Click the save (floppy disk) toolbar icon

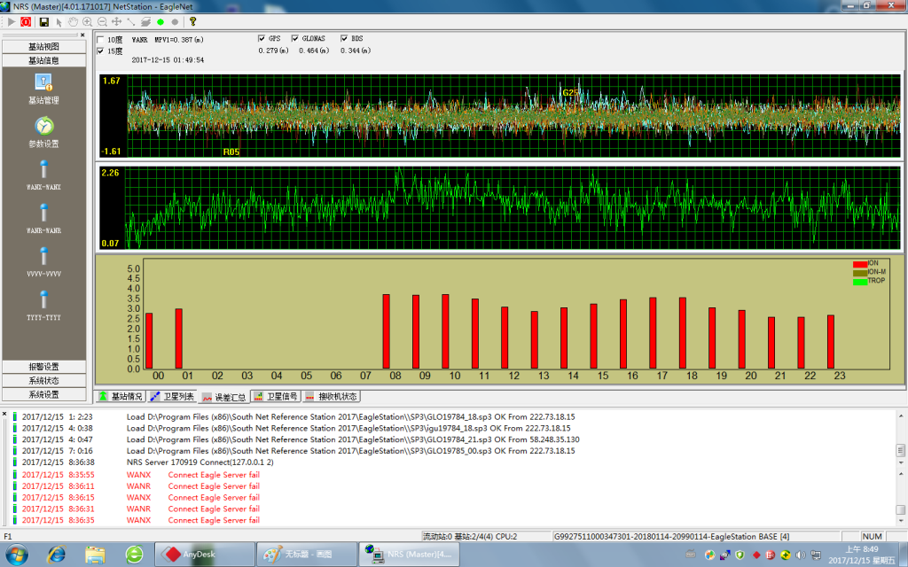[x=43, y=21]
